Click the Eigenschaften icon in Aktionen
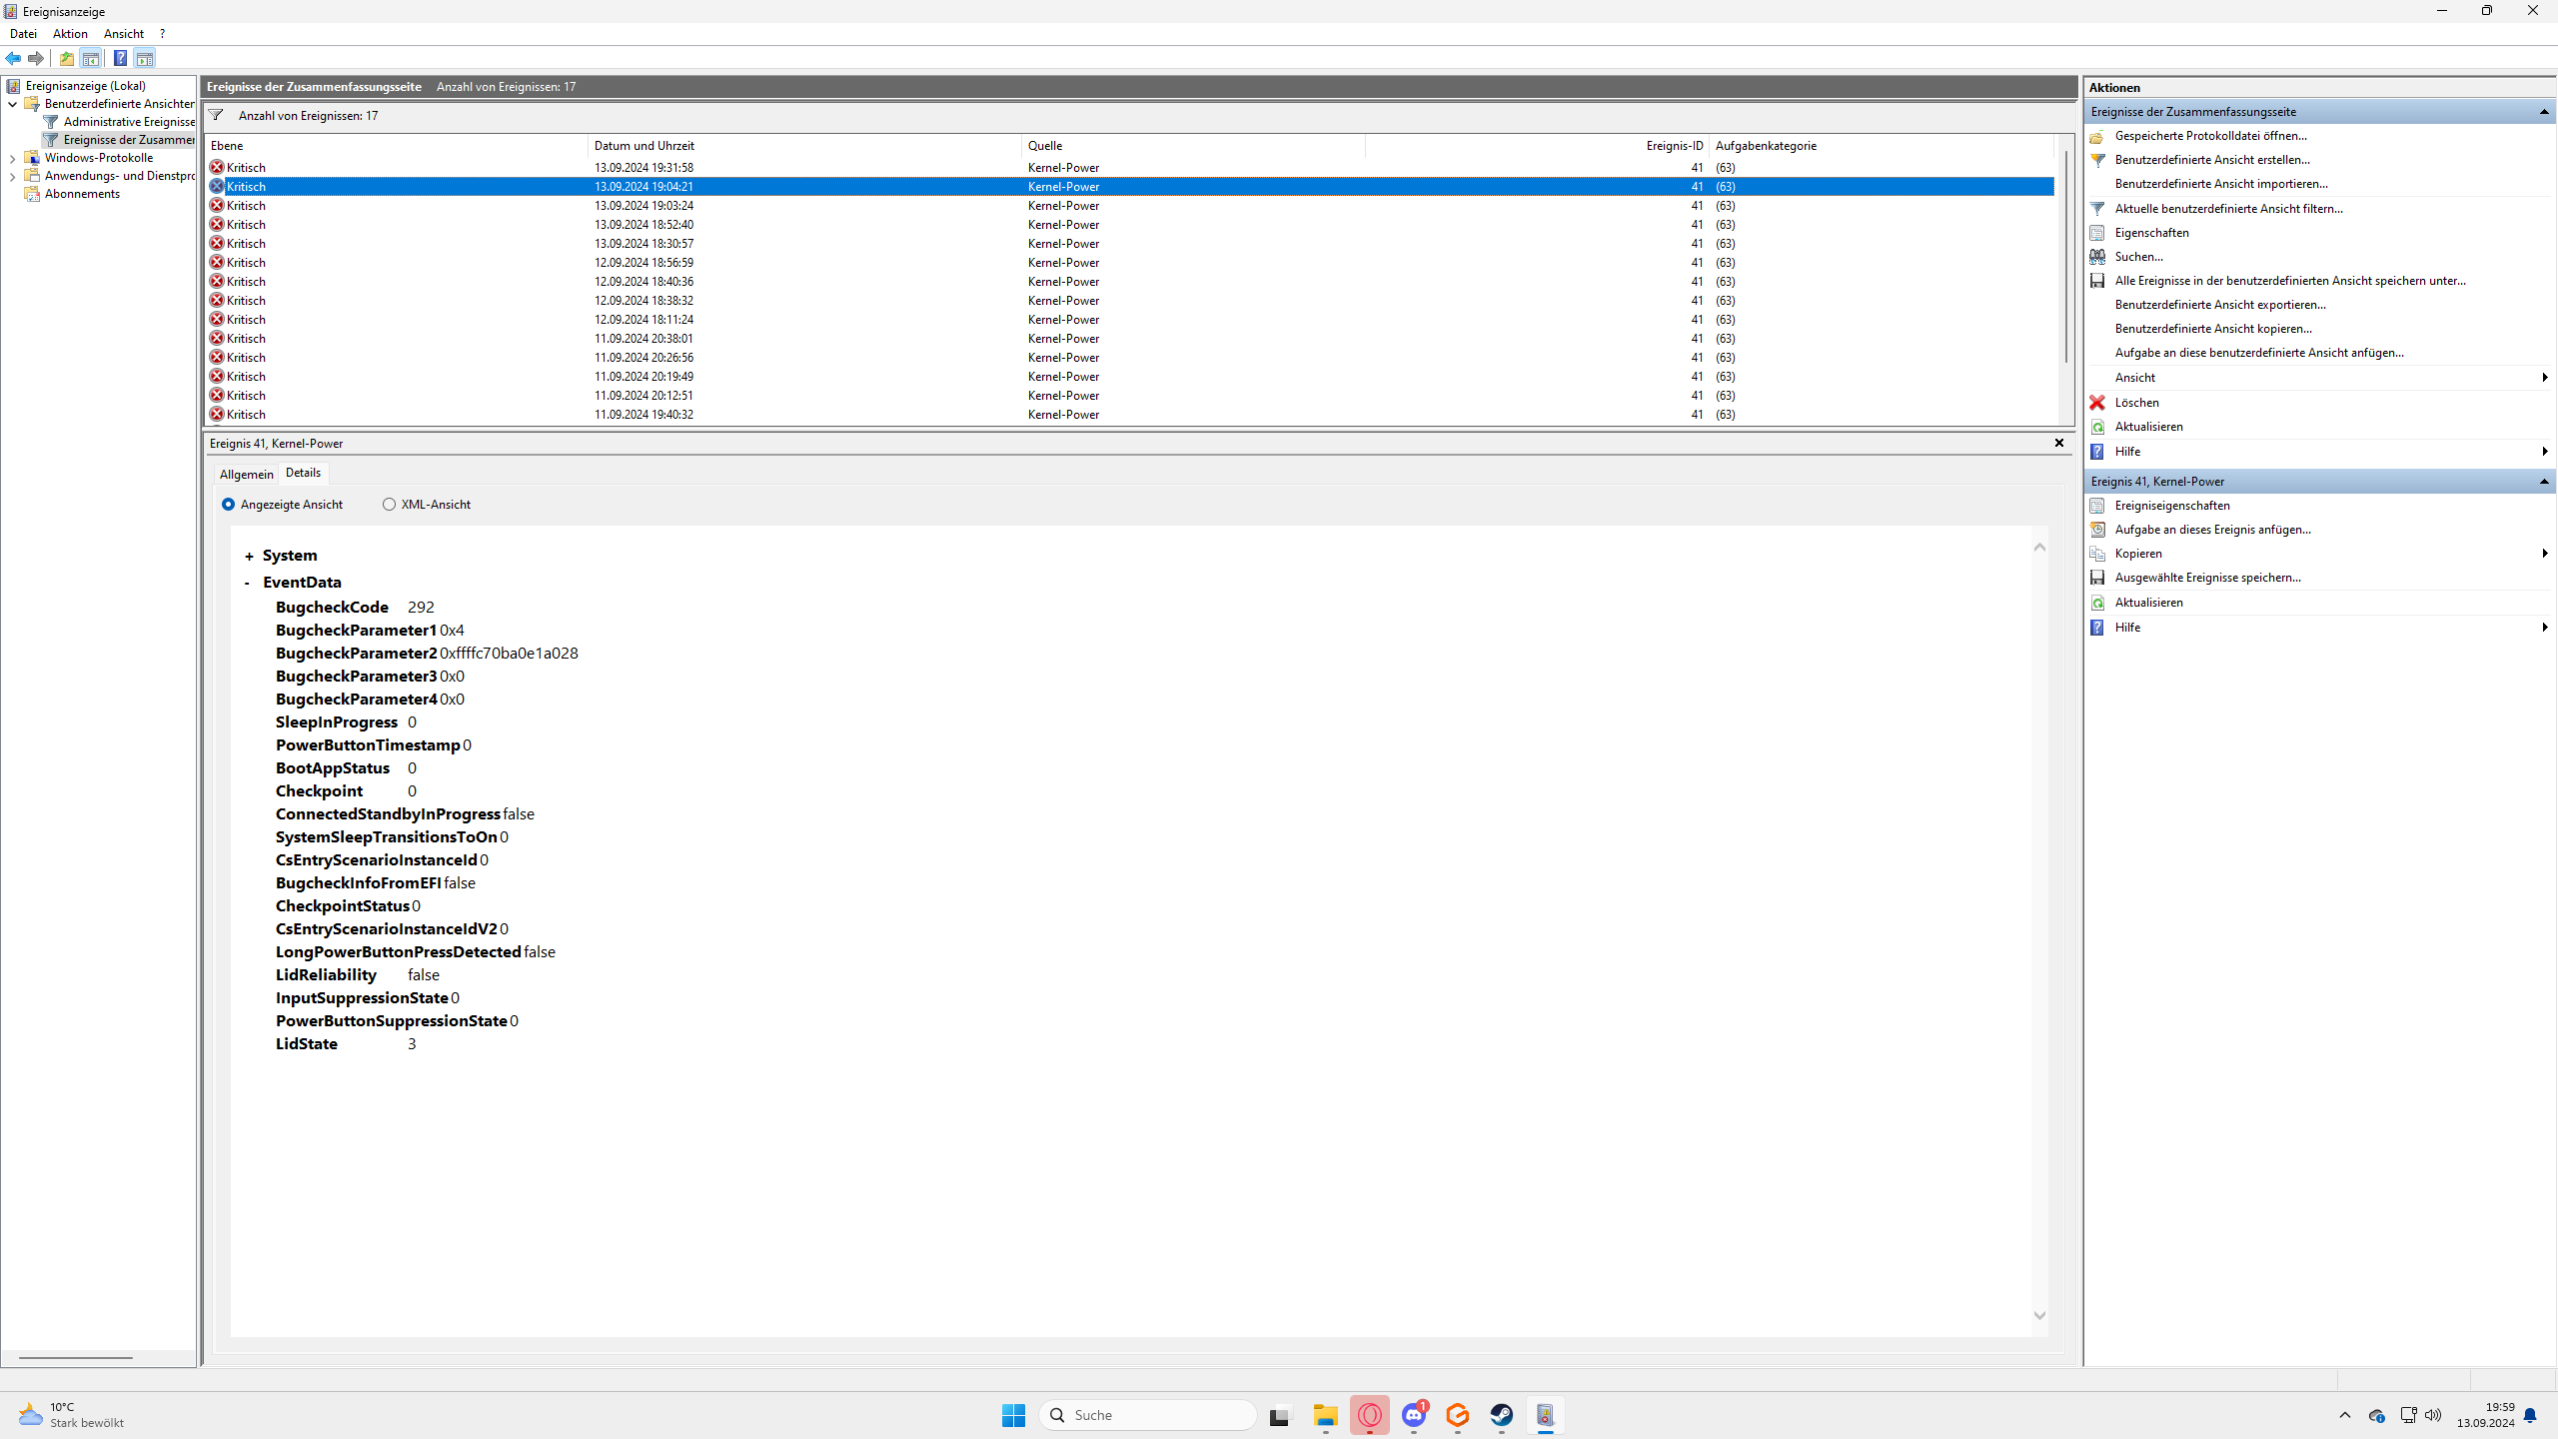The image size is (2558, 1439). tap(2097, 233)
